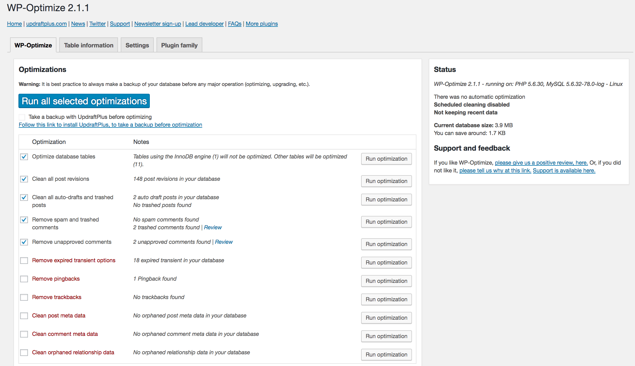The height and width of the screenshot is (366, 635).
Task: Visit updraftplus.com from header links
Action: (47, 24)
